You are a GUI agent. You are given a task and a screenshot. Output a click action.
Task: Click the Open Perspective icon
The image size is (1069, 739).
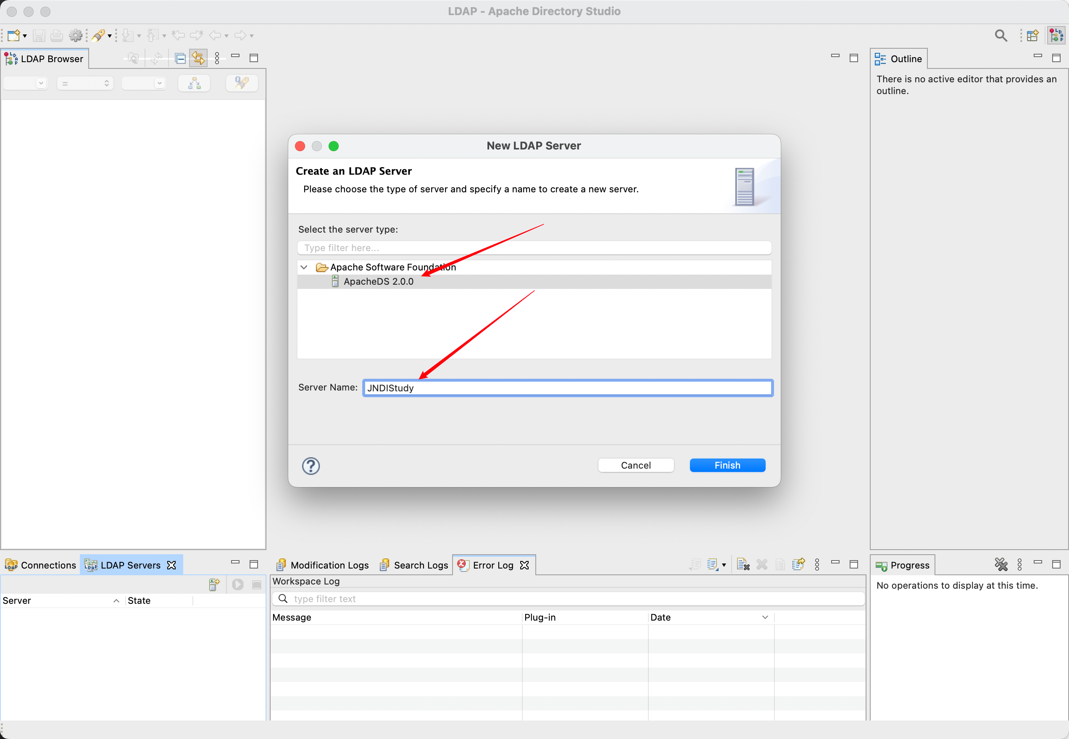[x=1033, y=35]
